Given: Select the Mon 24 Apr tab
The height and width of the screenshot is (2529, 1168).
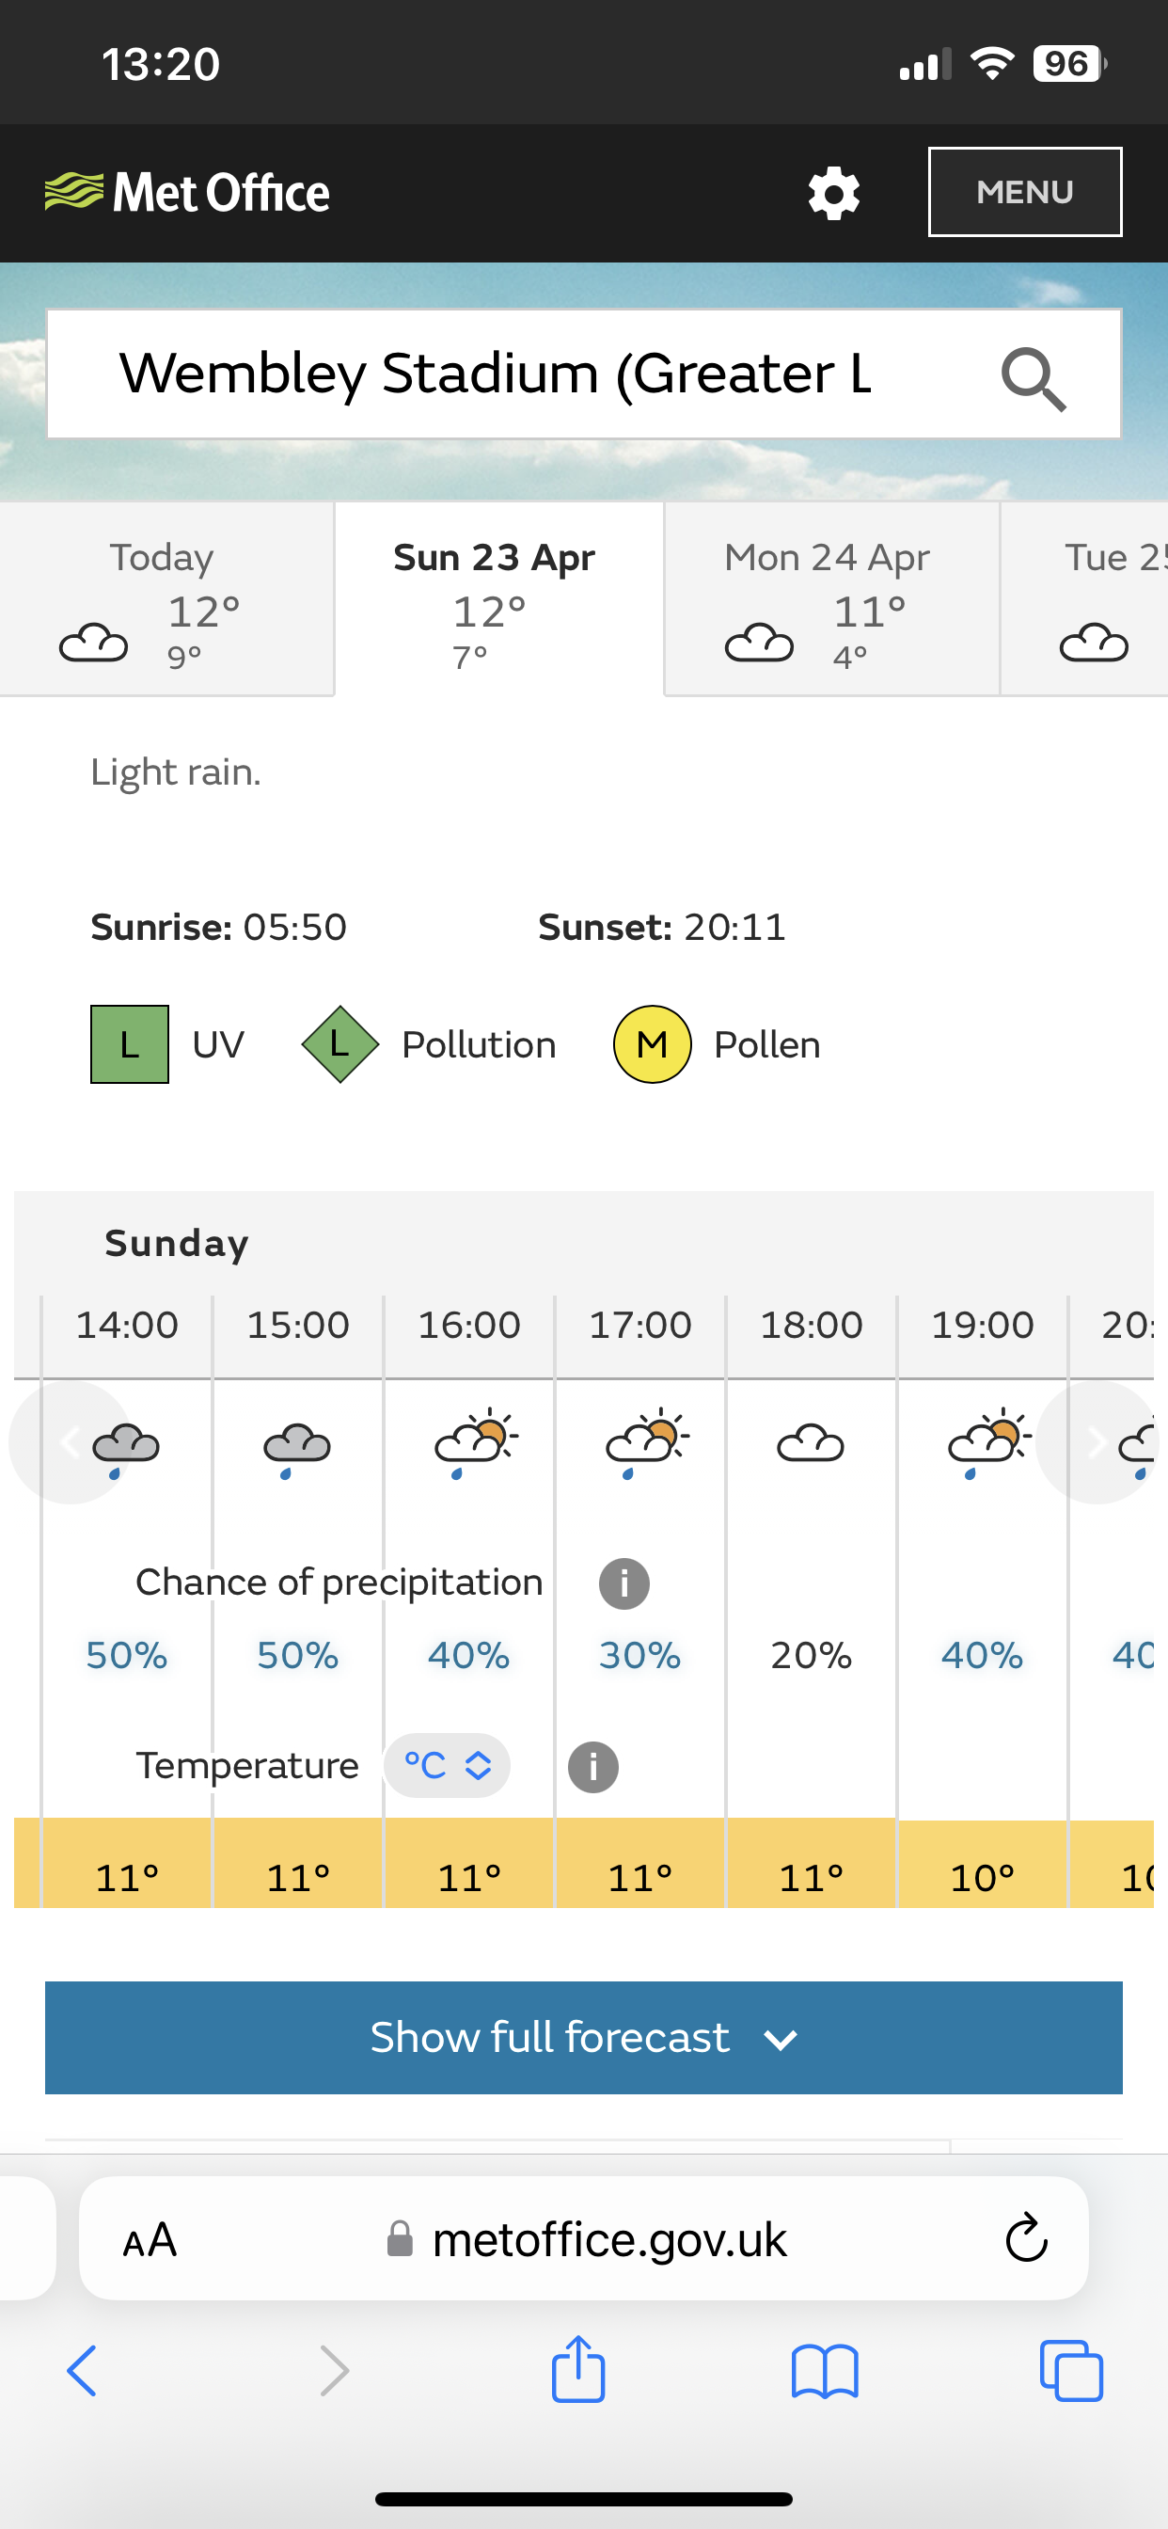Looking at the screenshot, I should 831,599.
